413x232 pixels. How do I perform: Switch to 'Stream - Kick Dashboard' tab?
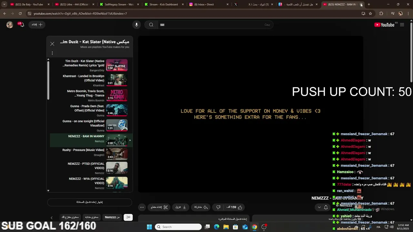point(164,5)
